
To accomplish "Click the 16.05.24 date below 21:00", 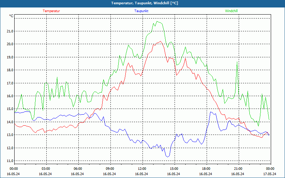I will (238, 174).
